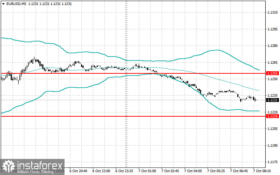Viewport: 280px width, 175px height.
Task: Click the 6 Oct 22:00 time label
Action: [x=101, y=171]
